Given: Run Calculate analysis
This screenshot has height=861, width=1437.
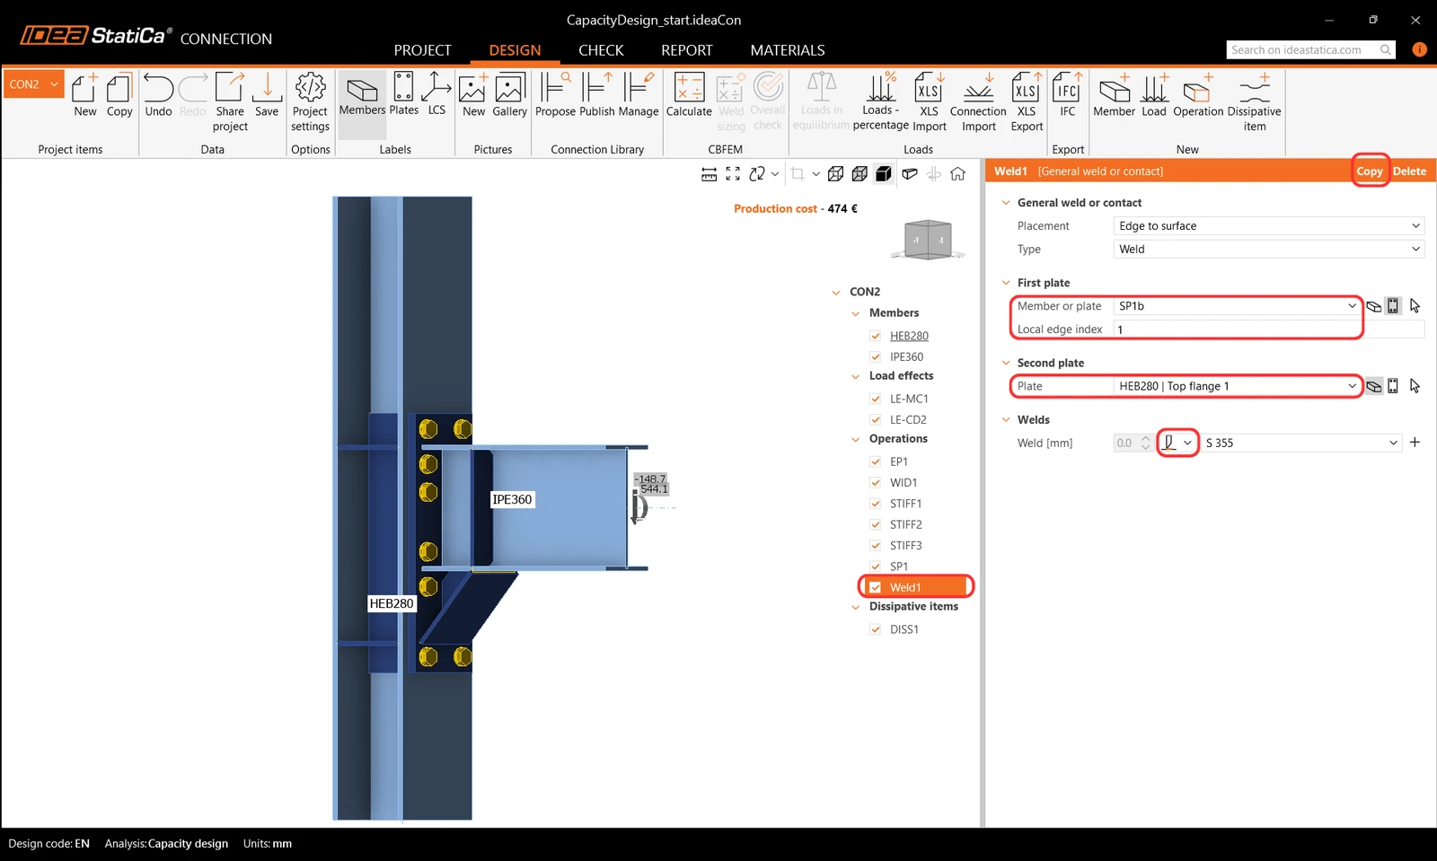Looking at the screenshot, I should tap(689, 95).
